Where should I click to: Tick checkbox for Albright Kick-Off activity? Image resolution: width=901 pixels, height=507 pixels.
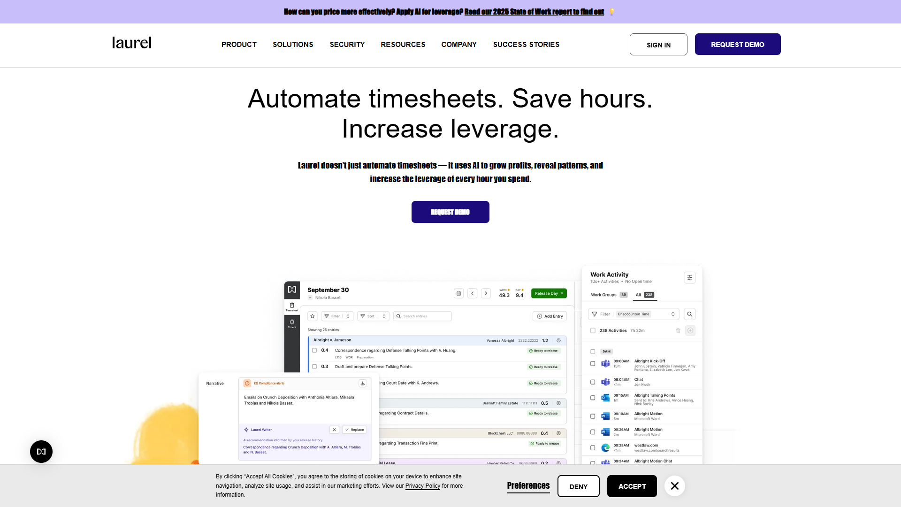pos(593,364)
